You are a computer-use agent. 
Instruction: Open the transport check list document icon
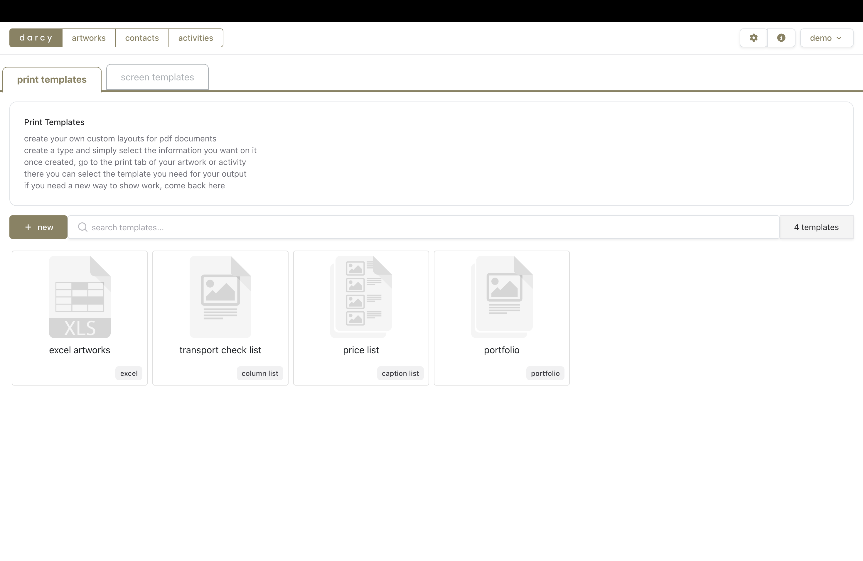pyautogui.click(x=220, y=297)
